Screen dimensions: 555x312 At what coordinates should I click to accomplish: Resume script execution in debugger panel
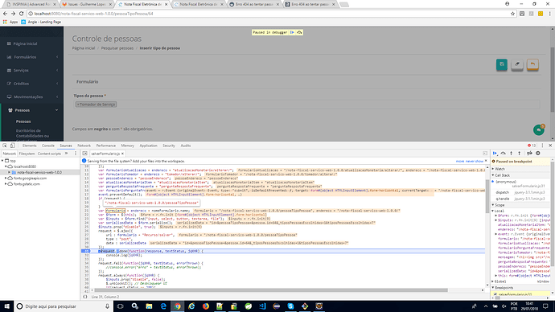tap(495, 154)
